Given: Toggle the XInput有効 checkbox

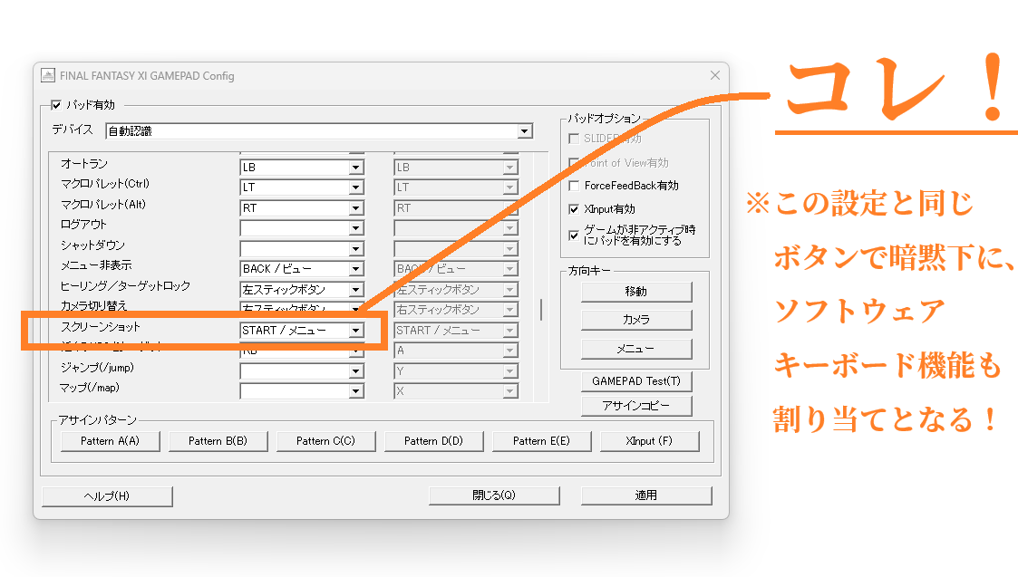Looking at the screenshot, I should click(x=573, y=209).
